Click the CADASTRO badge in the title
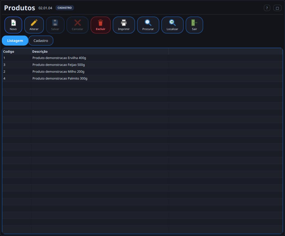The height and width of the screenshot is (236, 285). point(64,8)
